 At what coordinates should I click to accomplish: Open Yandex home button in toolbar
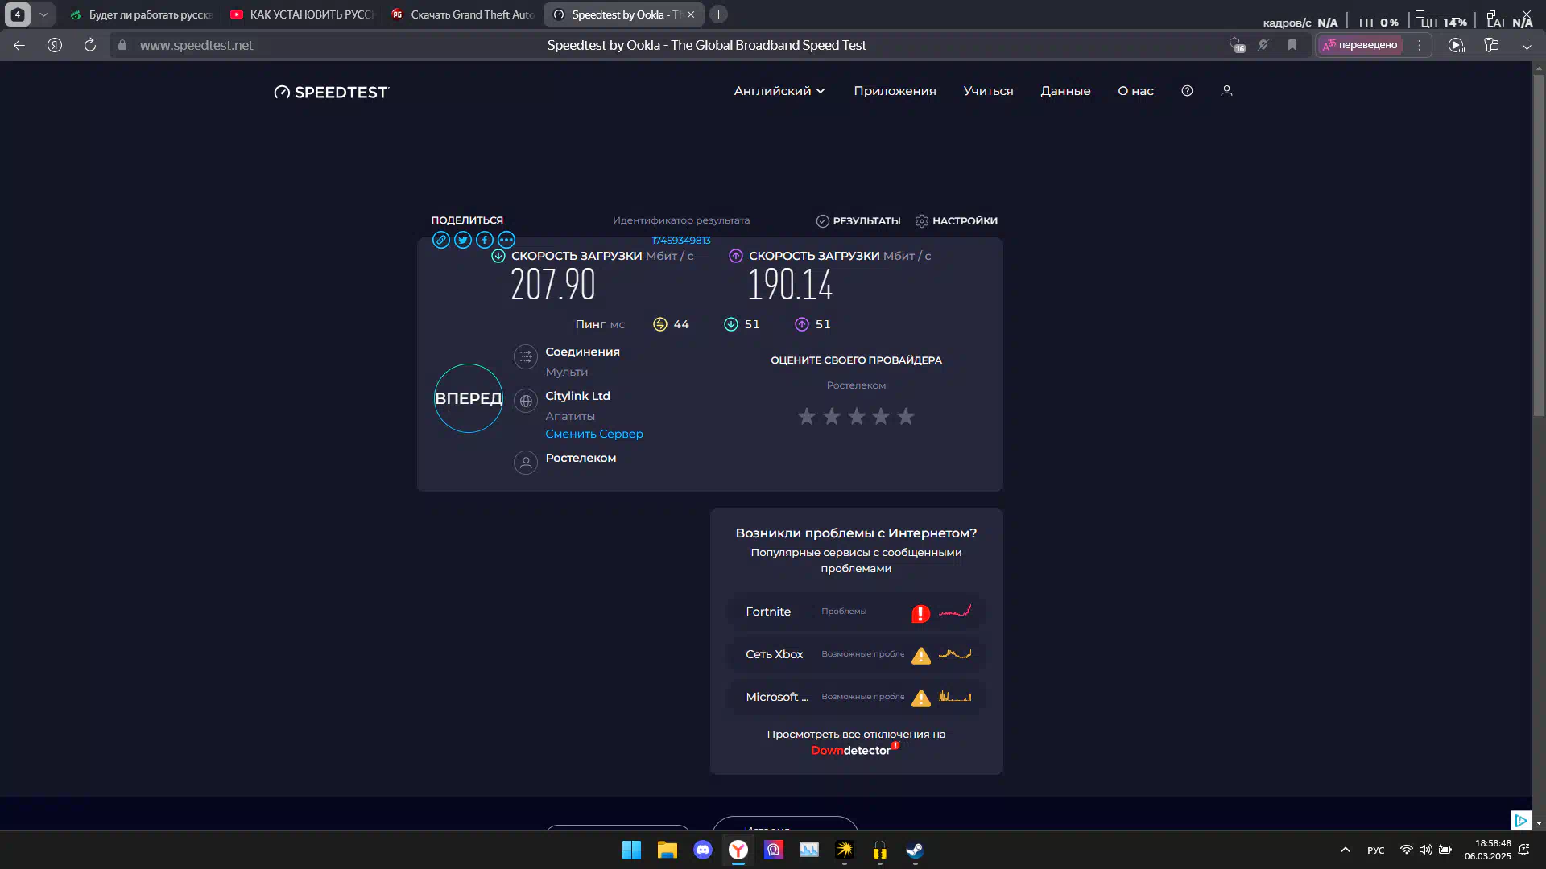(x=55, y=45)
